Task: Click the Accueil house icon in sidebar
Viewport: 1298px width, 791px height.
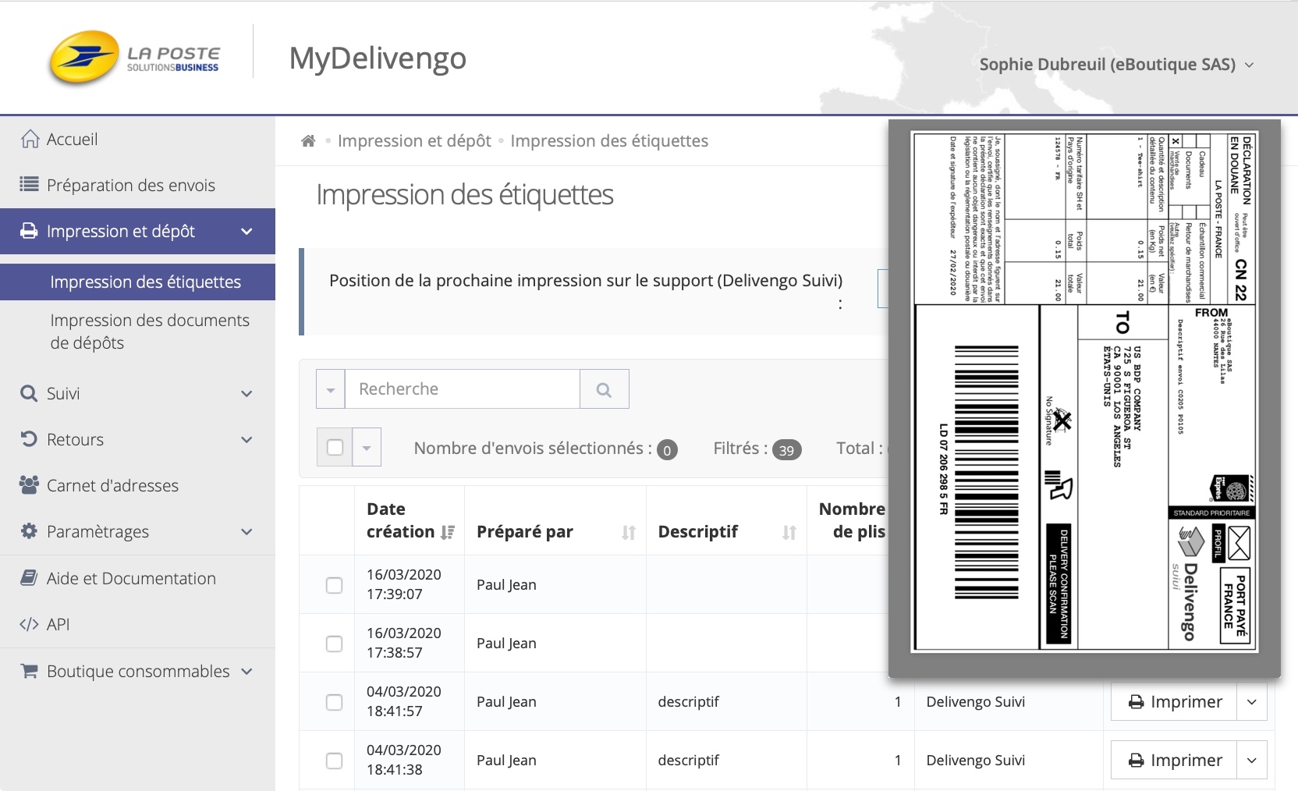Action: point(30,139)
